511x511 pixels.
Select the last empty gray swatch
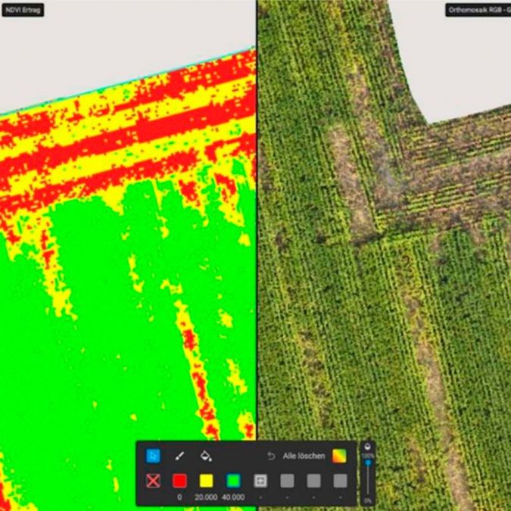[340, 481]
